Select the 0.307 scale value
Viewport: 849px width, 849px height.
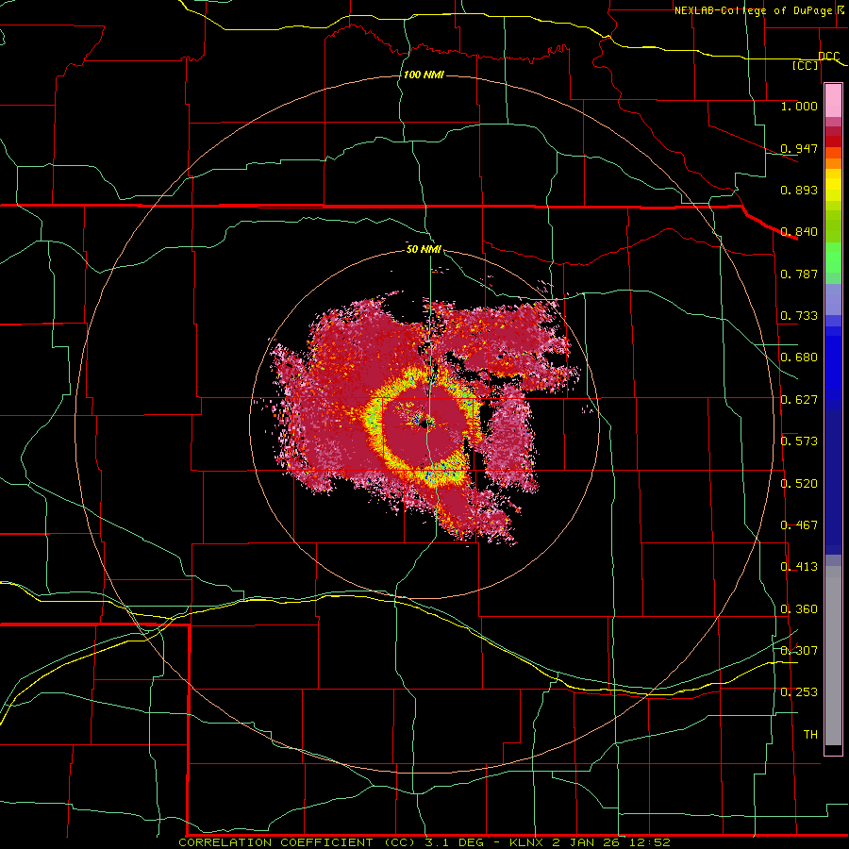point(799,650)
